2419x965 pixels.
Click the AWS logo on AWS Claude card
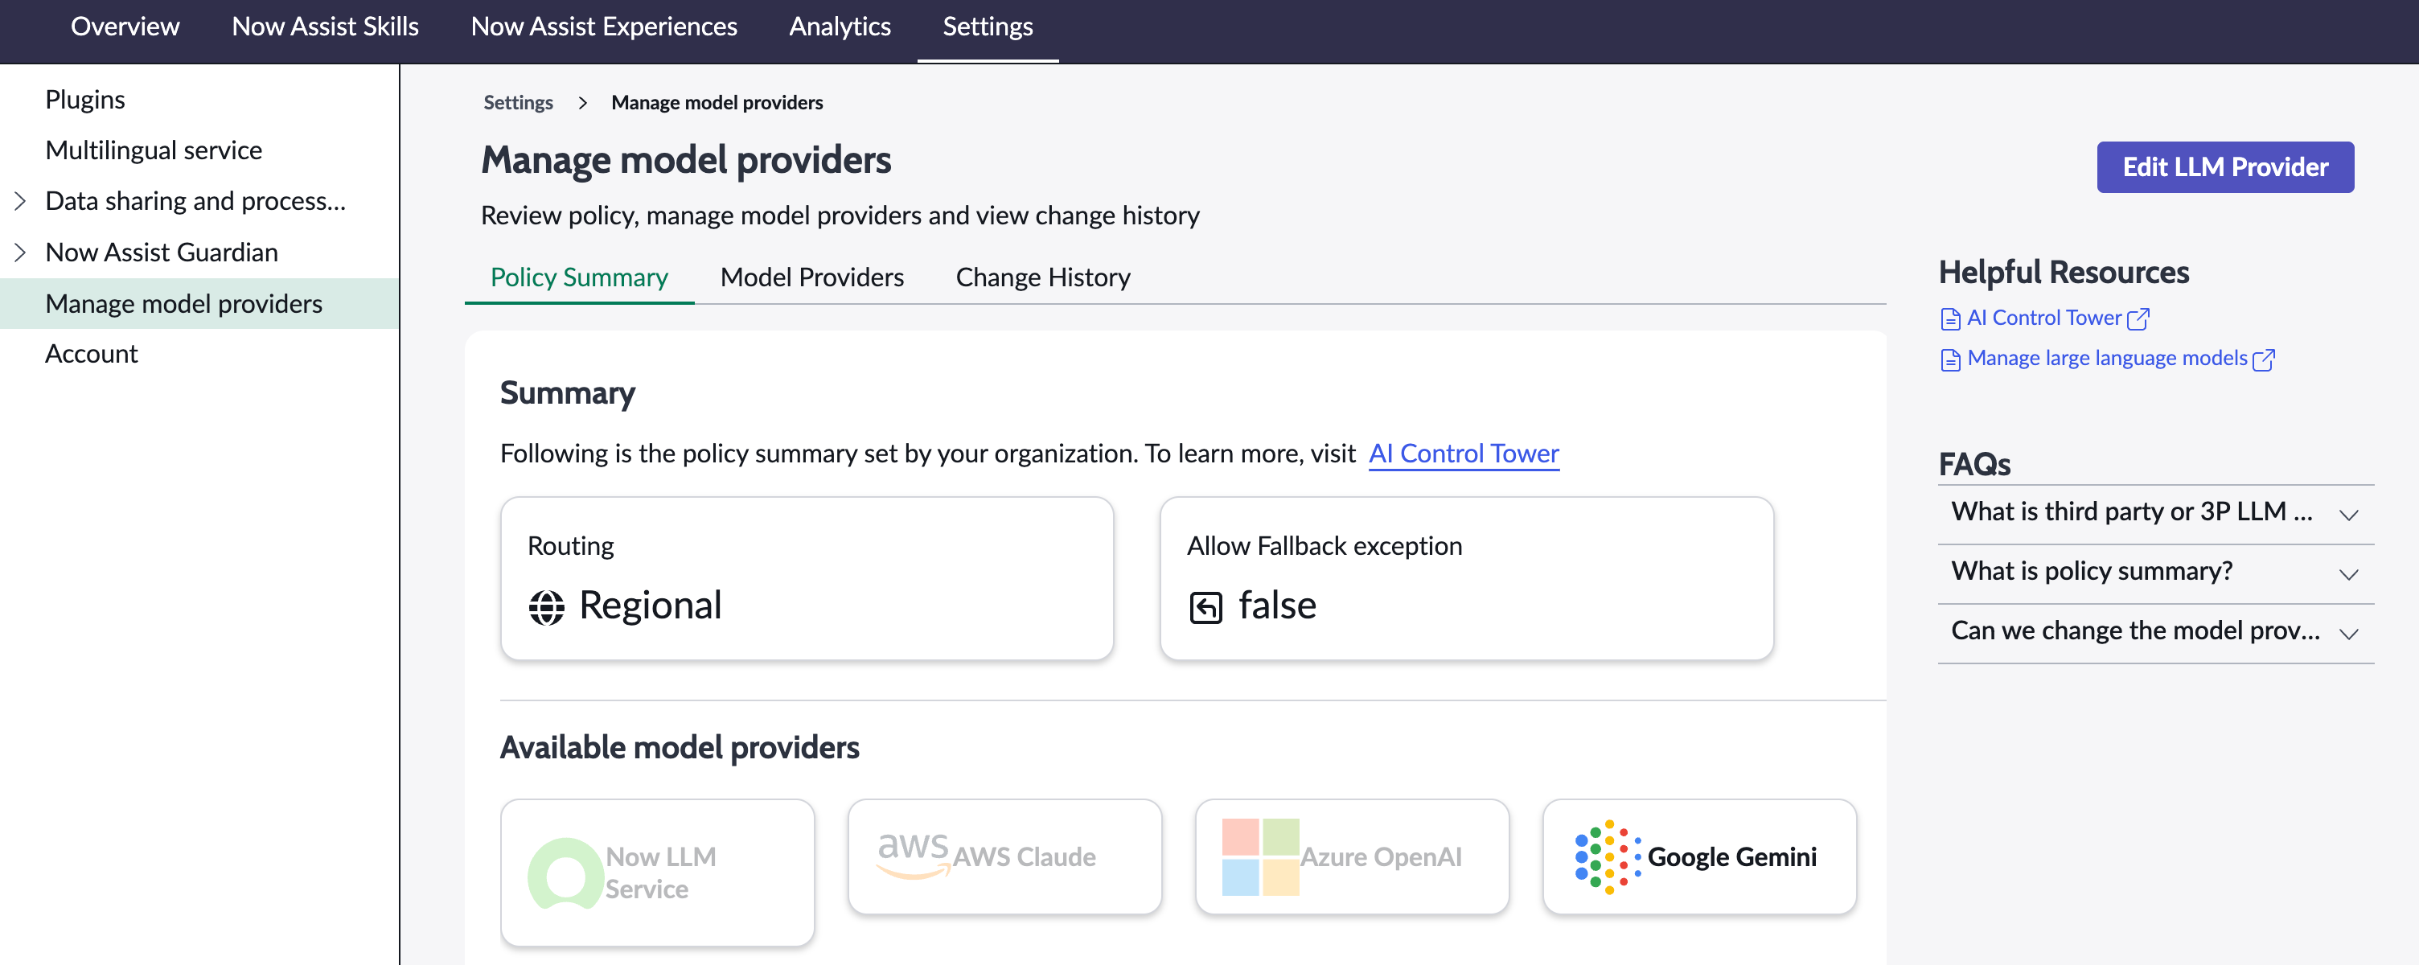914,855
